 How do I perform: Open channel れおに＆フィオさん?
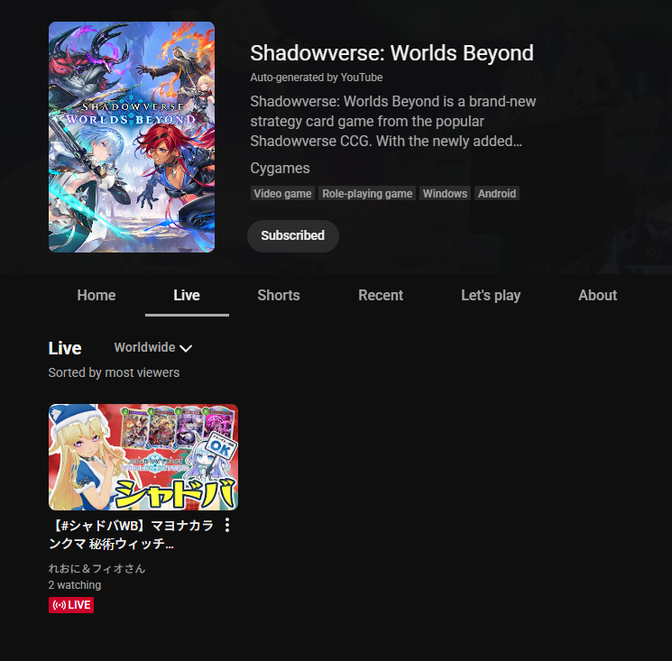click(97, 568)
